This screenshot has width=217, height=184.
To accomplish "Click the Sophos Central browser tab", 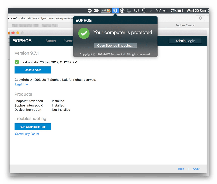I will [x=185, y=25].
